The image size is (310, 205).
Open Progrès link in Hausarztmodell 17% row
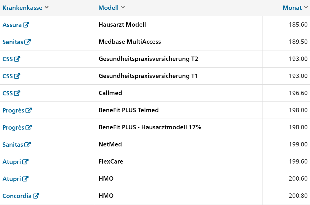[13, 127]
